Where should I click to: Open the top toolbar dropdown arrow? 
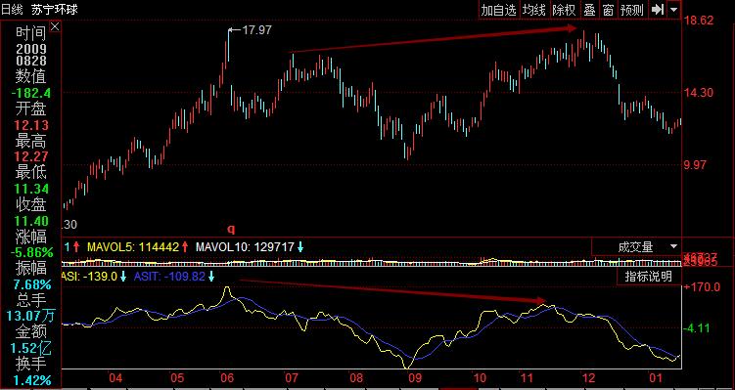(x=674, y=10)
